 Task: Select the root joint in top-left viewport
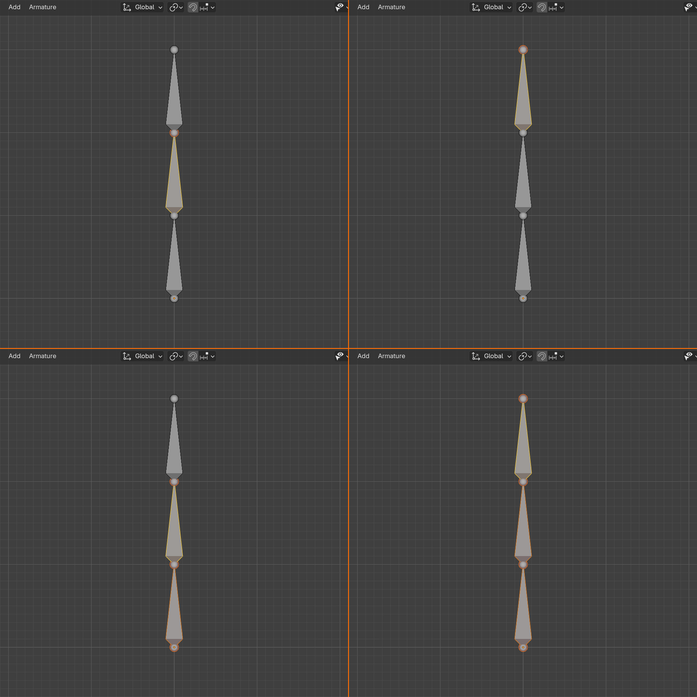[174, 298]
